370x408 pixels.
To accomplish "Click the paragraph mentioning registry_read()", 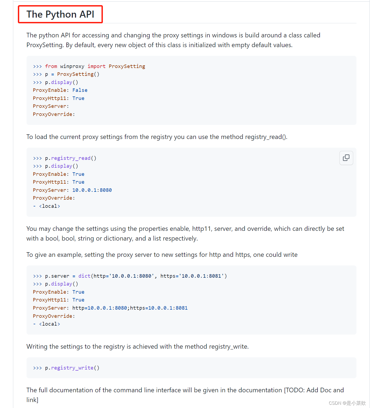I will pos(157,137).
